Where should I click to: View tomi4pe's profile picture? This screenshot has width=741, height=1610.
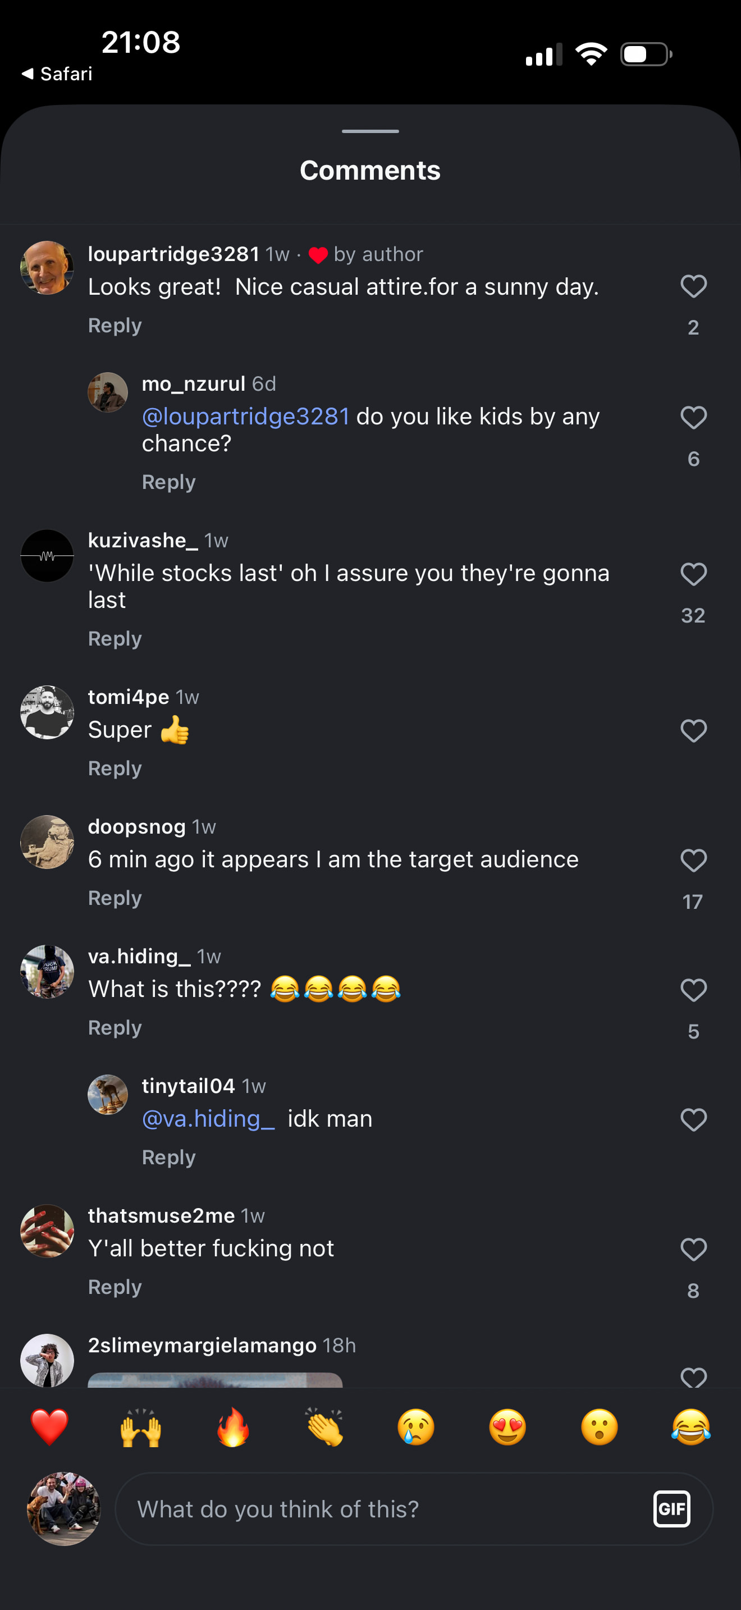(x=48, y=712)
